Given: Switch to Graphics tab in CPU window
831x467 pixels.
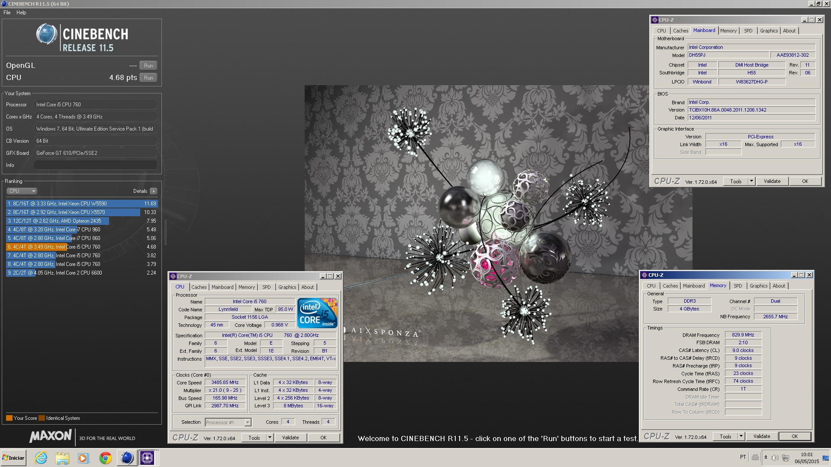Looking at the screenshot, I should [287, 287].
